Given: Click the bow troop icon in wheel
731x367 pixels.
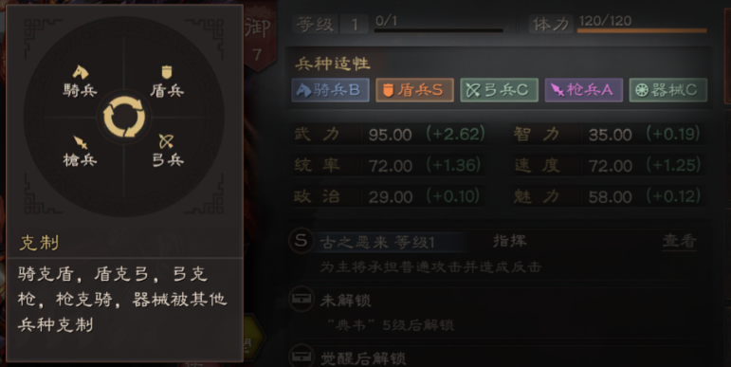Looking at the screenshot, I should point(166,141).
